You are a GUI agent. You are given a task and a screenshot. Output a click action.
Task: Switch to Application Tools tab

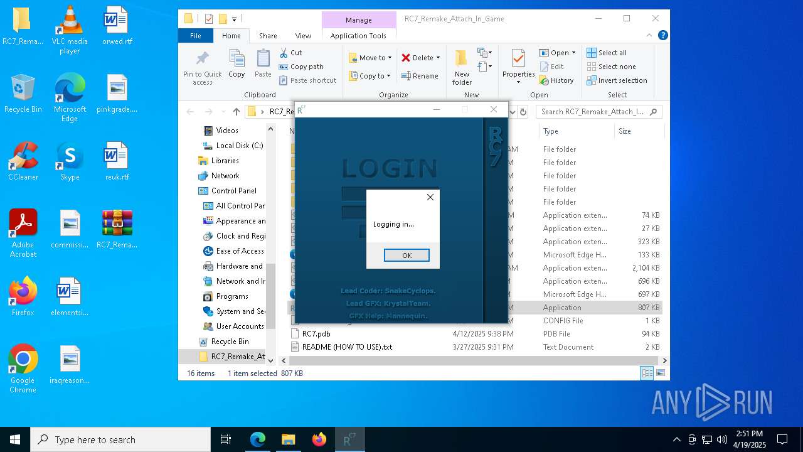pyautogui.click(x=358, y=36)
